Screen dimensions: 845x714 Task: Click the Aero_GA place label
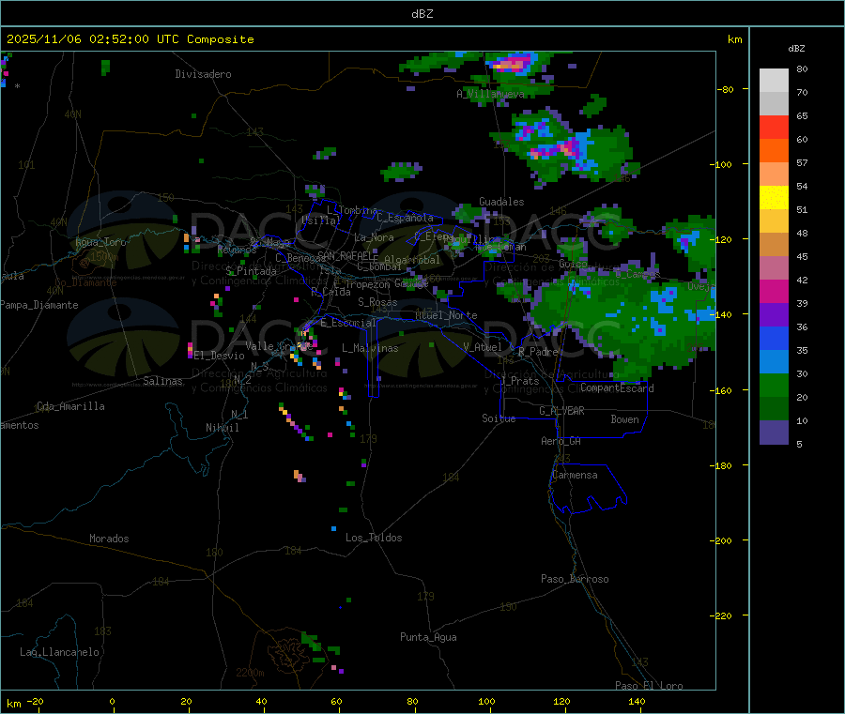[x=561, y=441]
